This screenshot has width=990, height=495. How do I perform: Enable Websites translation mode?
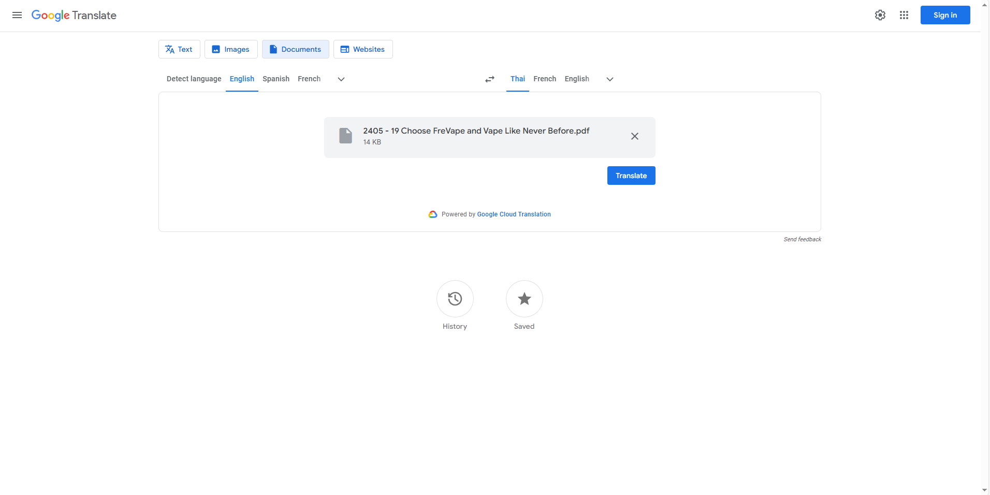pyautogui.click(x=362, y=49)
